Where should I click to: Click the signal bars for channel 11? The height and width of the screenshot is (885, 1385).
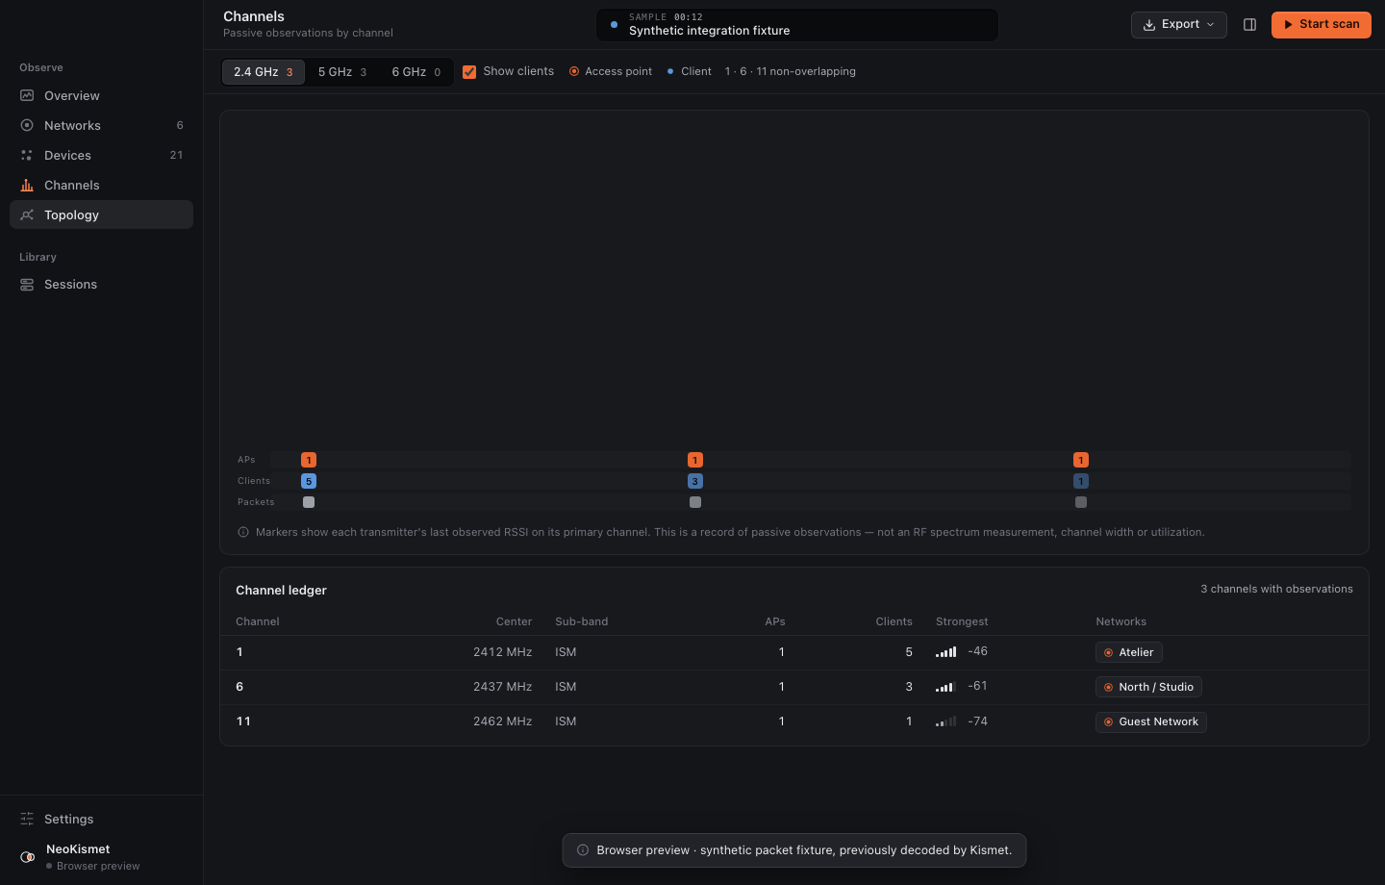[x=945, y=721]
